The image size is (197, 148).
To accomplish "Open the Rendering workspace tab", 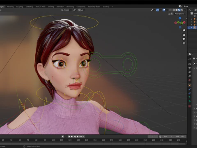I will (70, 7).
